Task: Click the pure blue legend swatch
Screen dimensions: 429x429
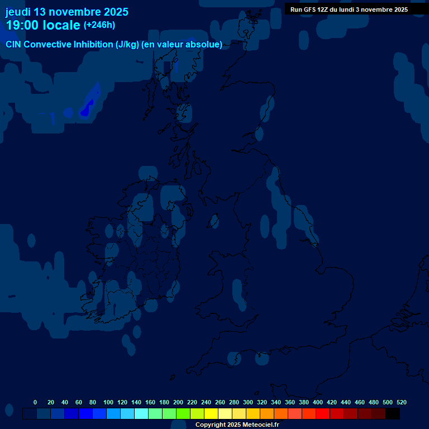Action: (85, 414)
